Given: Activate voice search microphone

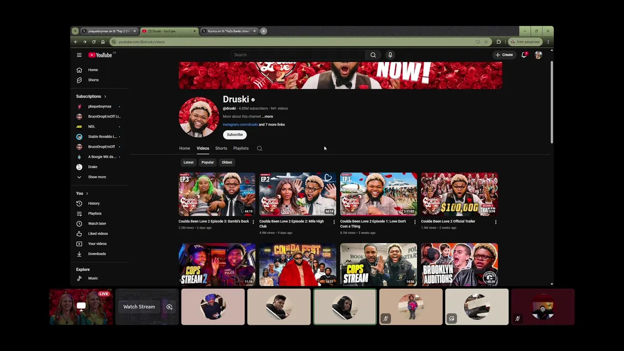Looking at the screenshot, I should pos(390,55).
